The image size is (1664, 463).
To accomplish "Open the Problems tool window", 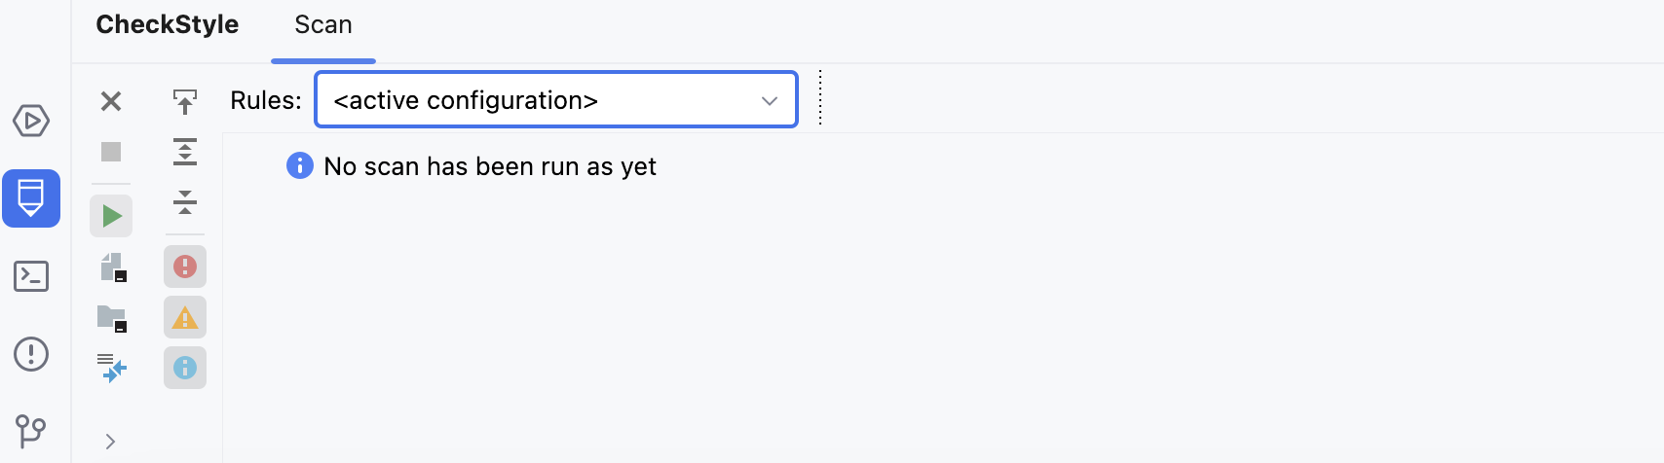I will pyautogui.click(x=31, y=354).
